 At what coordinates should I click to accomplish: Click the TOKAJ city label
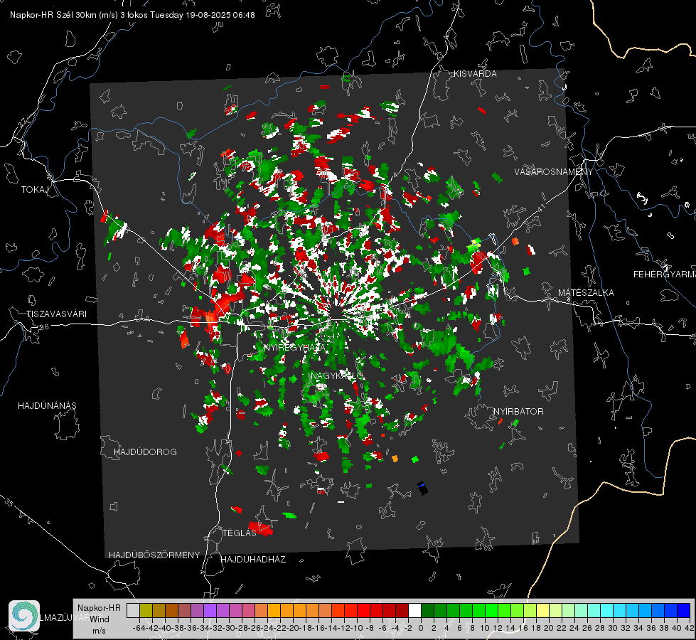click(x=35, y=190)
